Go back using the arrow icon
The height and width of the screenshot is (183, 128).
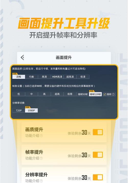point(22,57)
